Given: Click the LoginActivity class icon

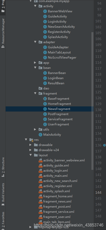Looking at the screenshot, I should pyautogui.click(x=45, y=22).
